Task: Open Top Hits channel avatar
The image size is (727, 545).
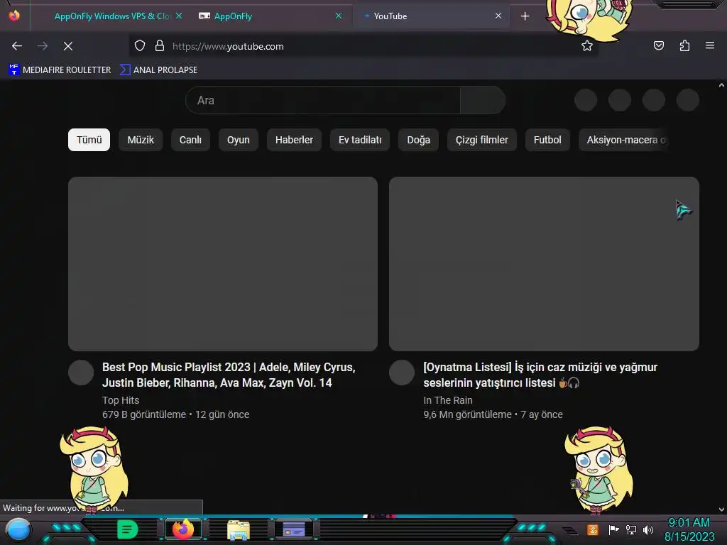Action: (x=81, y=373)
